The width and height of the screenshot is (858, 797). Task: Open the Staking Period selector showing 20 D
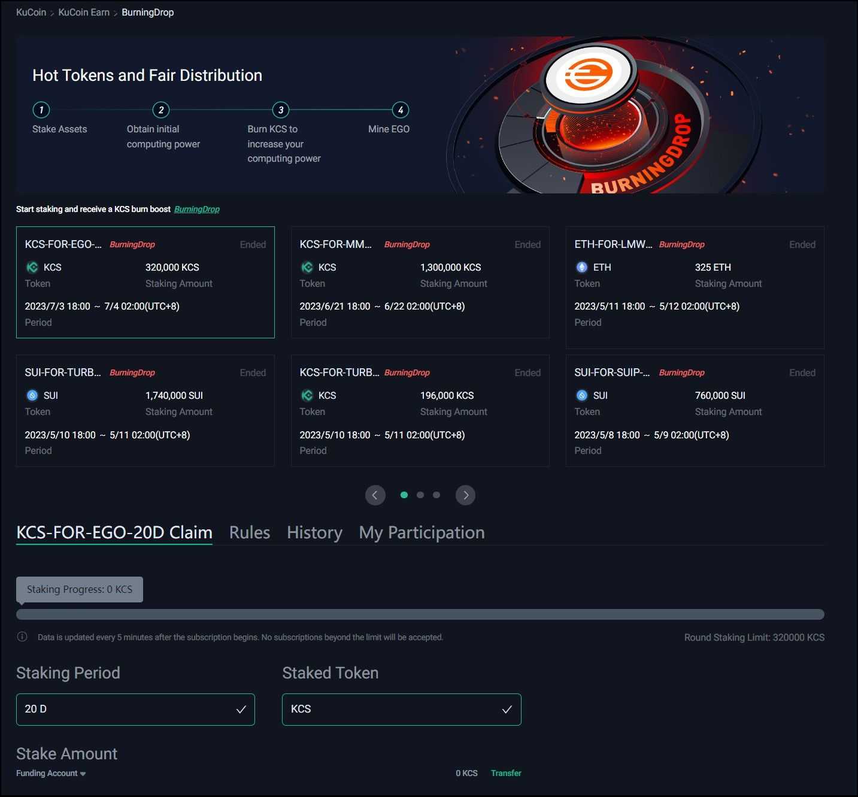click(x=135, y=709)
